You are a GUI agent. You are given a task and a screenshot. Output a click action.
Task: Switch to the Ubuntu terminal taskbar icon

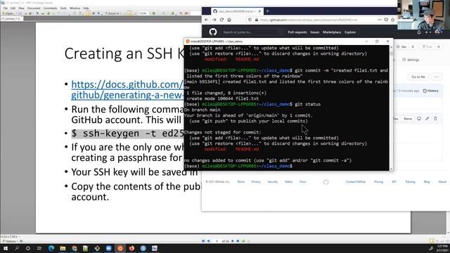tap(120, 248)
